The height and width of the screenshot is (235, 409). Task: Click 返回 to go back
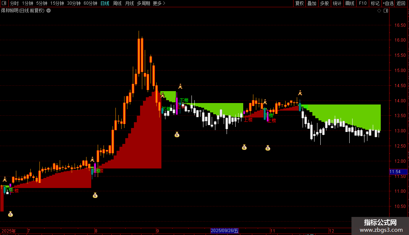point(401,3)
